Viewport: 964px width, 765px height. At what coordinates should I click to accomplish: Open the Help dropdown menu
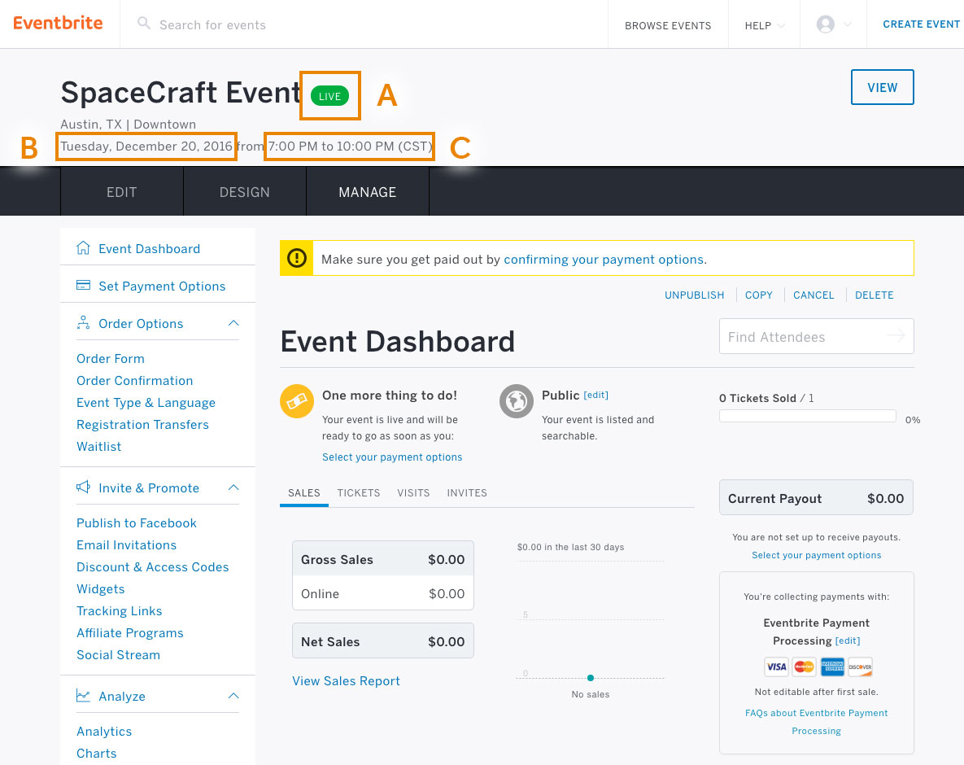point(764,25)
